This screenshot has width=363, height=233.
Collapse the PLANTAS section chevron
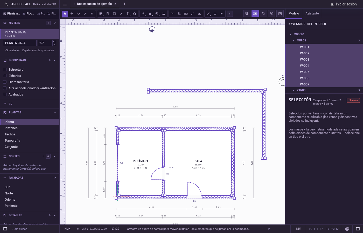click(55, 113)
